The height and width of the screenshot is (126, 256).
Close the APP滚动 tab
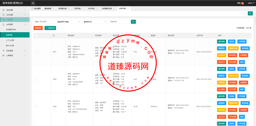pyautogui.click(x=97, y=8)
